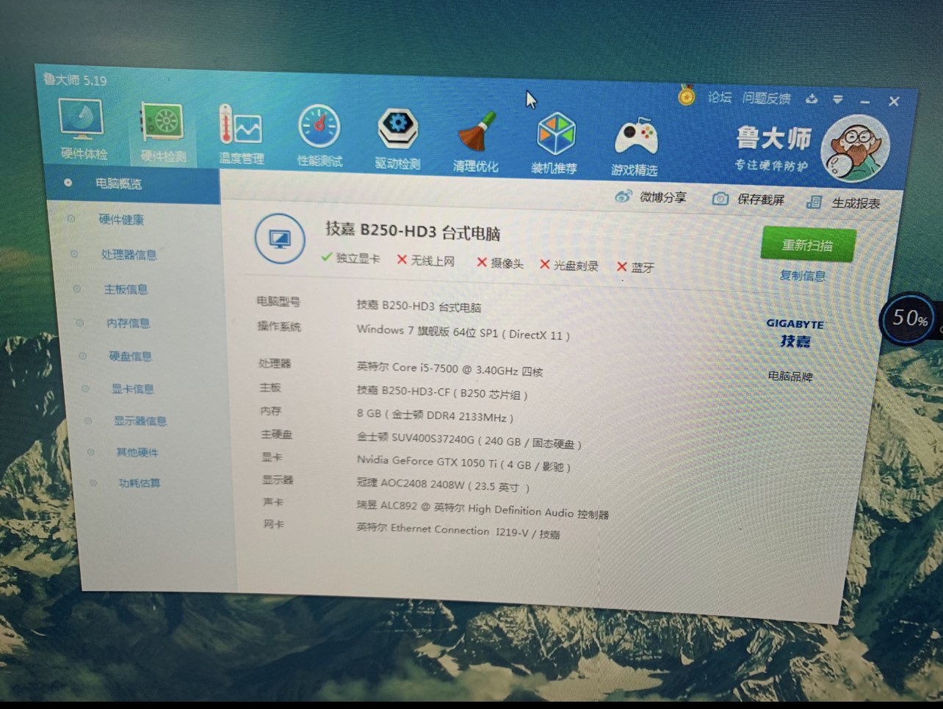943x709 pixels.
Task: Select 显卡信息 in the sidebar
Action: click(132, 388)
